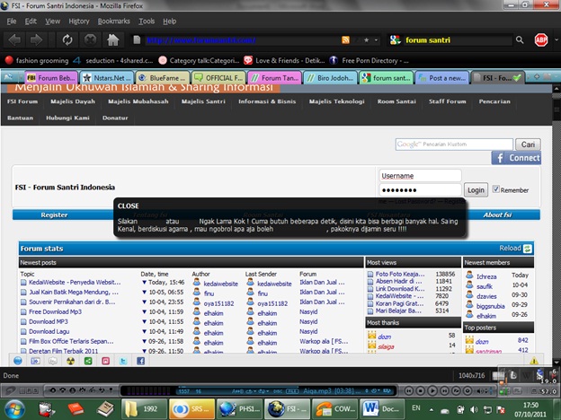
Task: Click the blue Register button
Action: [x=54, y=214]
